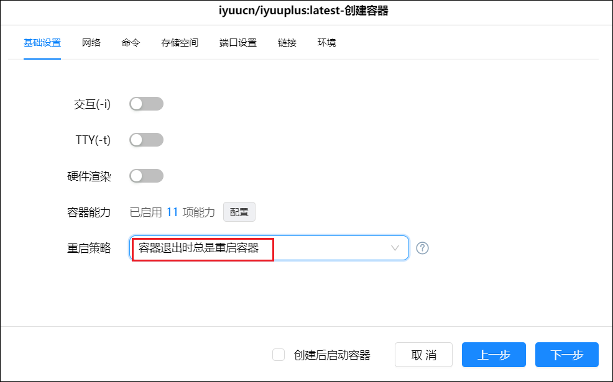Switch to the 网络 tab
This screenshot has height=382, width=613.
coord(91,43)
